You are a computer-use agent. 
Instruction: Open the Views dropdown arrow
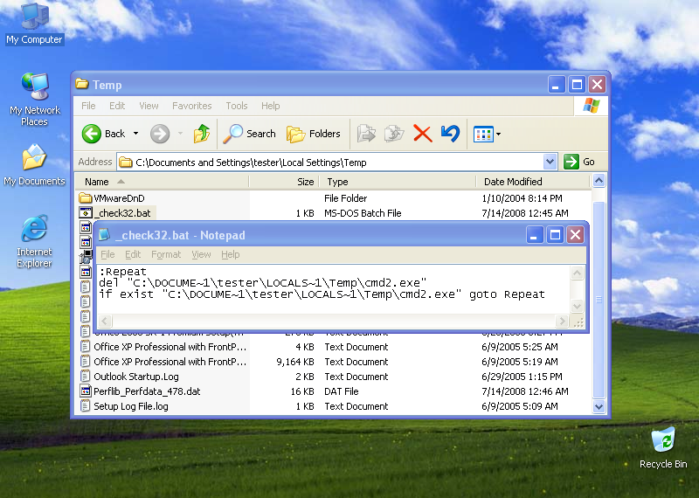coord(498,134)
